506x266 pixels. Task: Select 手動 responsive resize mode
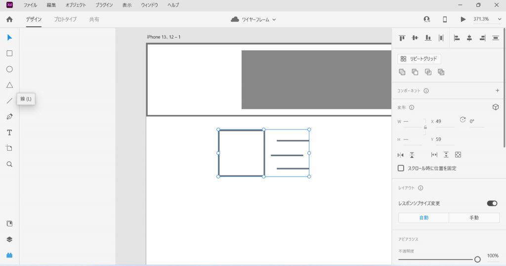click(474, 218)
